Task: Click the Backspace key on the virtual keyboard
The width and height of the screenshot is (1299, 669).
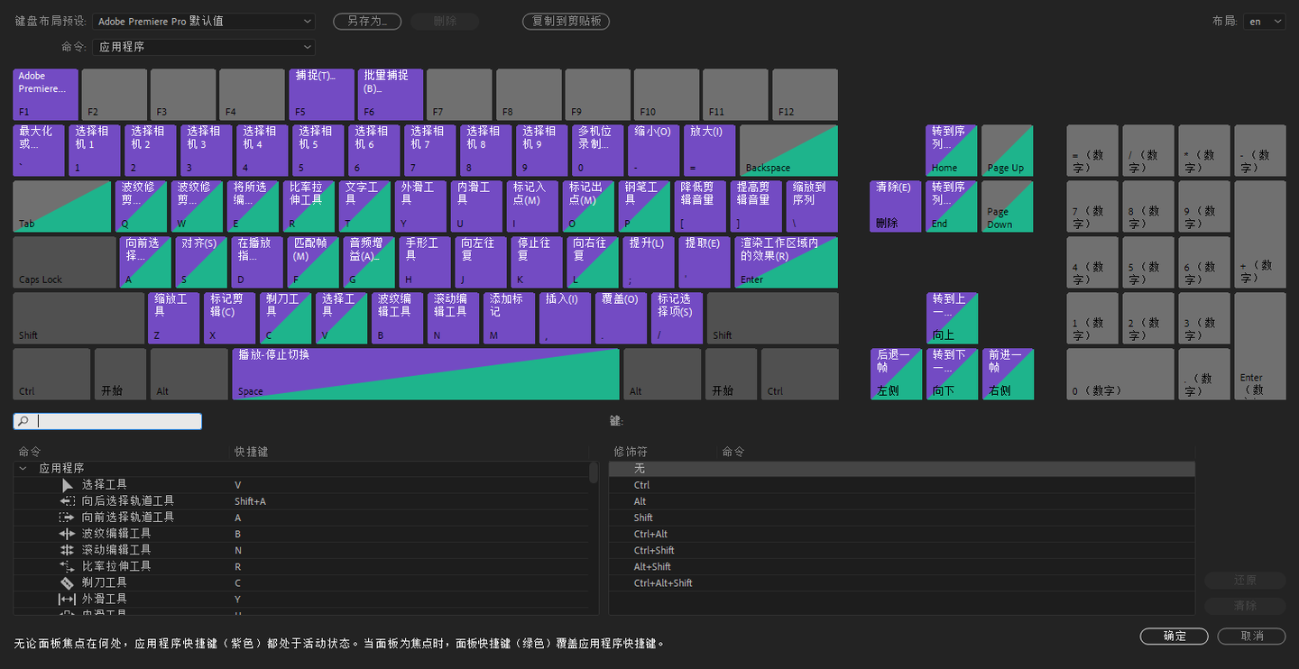Action: coord(788,151)
